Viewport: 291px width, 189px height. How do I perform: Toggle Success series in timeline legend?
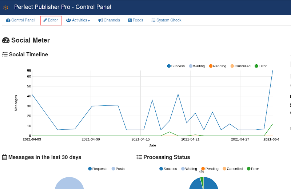pos(176,66)
